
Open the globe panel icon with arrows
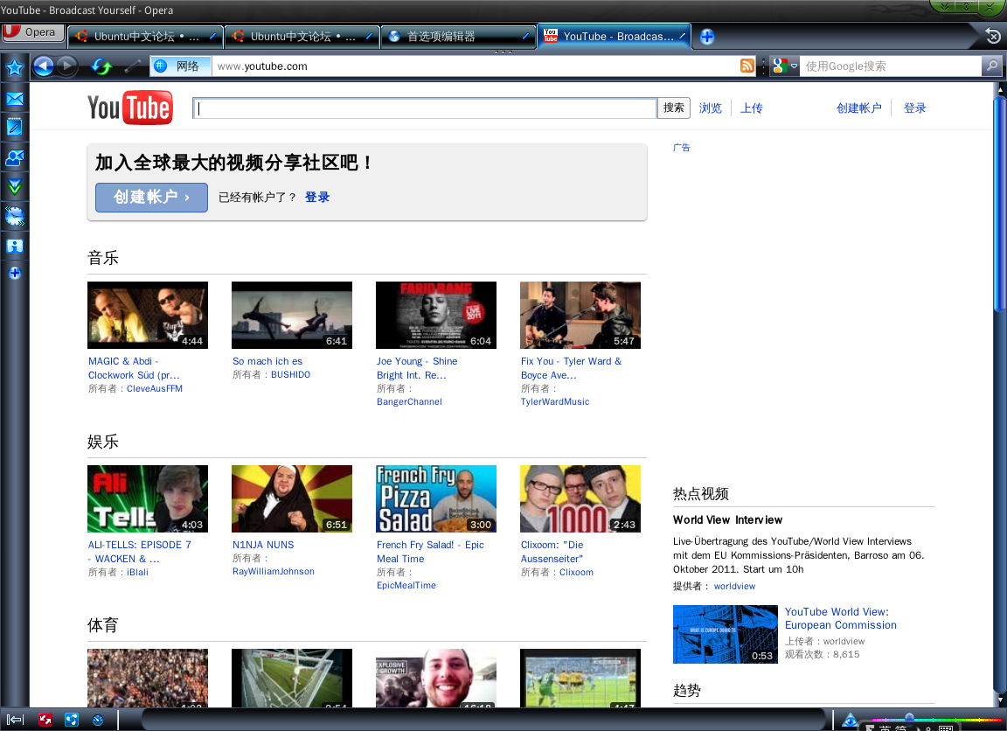pyautogui.click(x=14, y=217)
